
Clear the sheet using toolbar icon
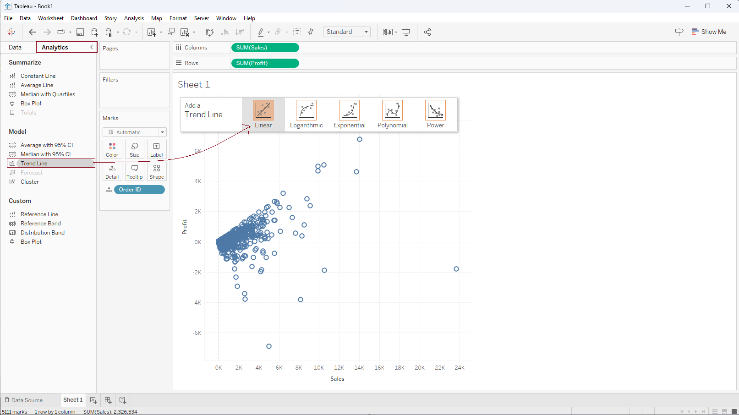point(185,32)
